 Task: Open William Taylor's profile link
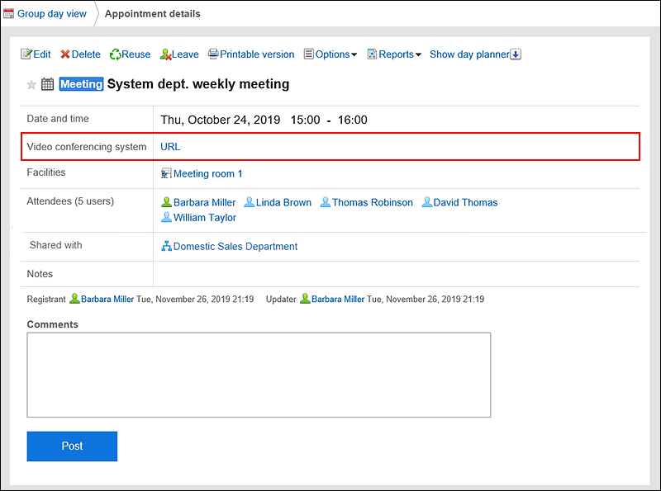pos(204,218)
